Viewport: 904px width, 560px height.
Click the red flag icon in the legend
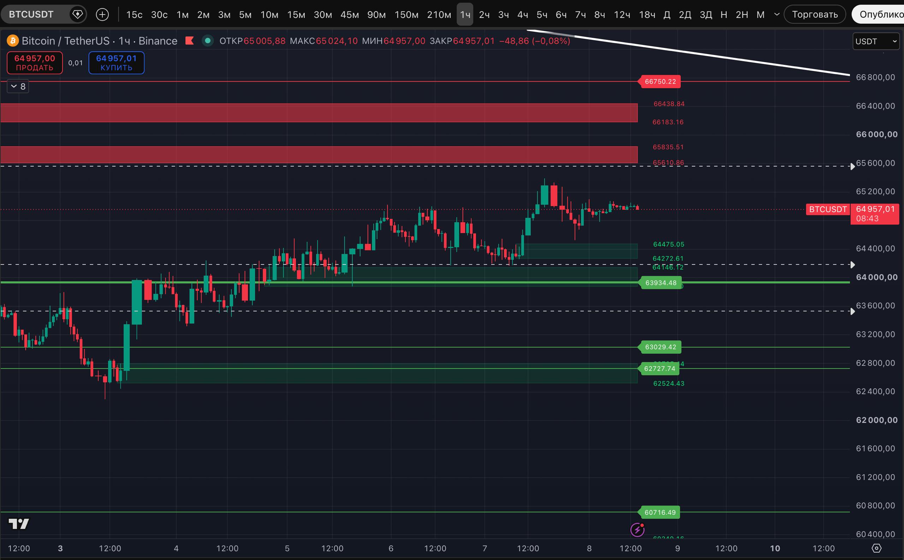tap(190, 40)
